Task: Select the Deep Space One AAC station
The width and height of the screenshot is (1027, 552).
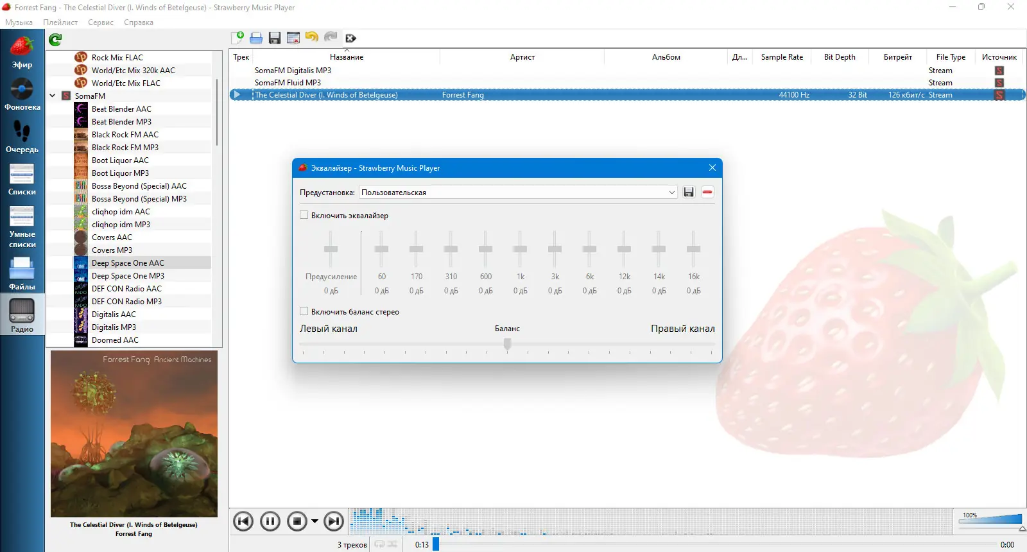Action: 128,263
